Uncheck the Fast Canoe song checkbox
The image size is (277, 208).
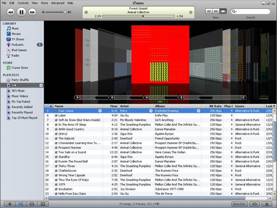pos(56,111)
